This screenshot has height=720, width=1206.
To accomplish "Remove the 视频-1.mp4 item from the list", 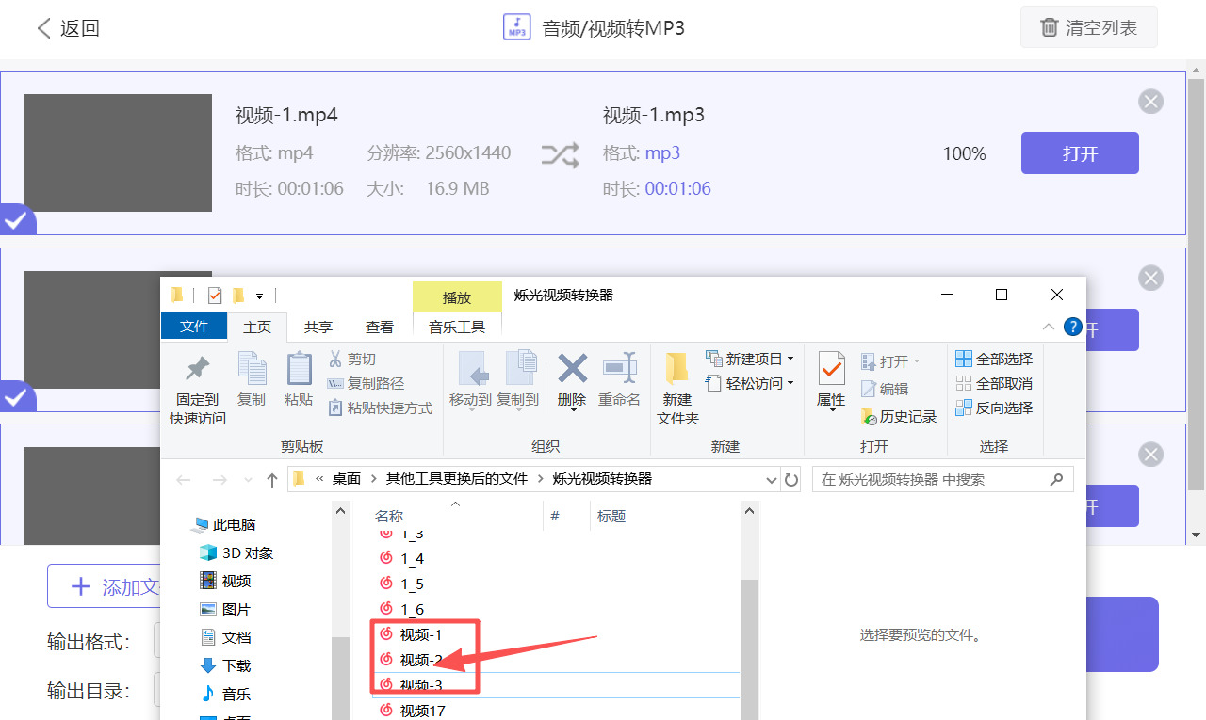I will pyautogui.click(x=1150, y=102).
